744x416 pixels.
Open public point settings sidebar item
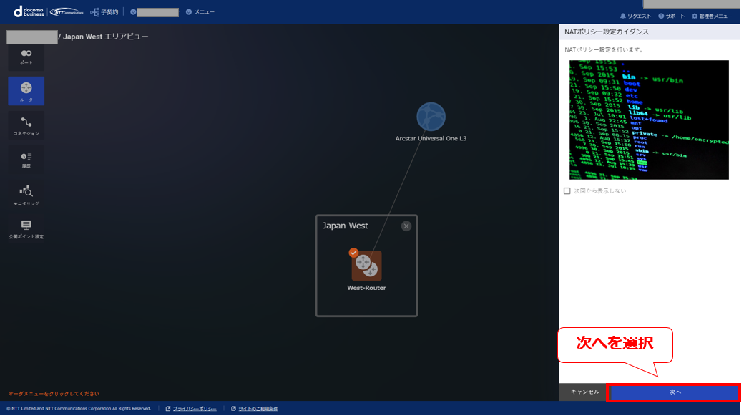pos(26,229)
